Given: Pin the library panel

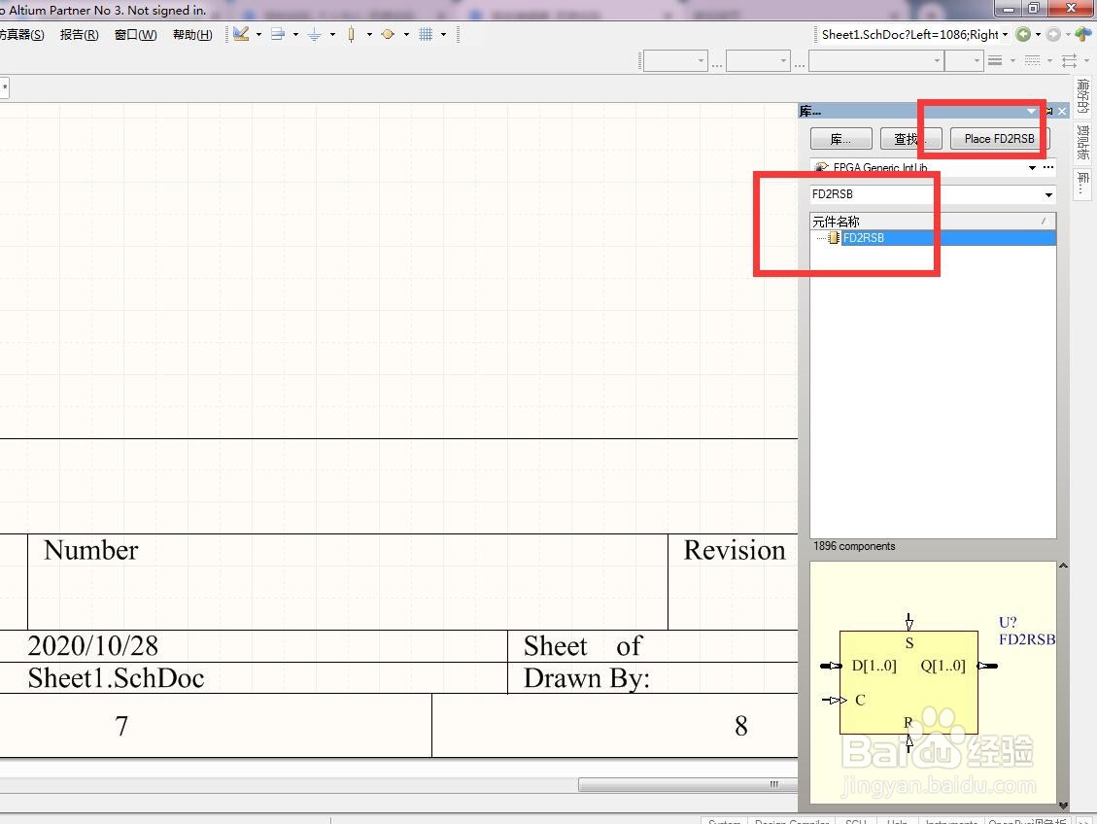Looking at the screenshot, I should point(1049,111).
